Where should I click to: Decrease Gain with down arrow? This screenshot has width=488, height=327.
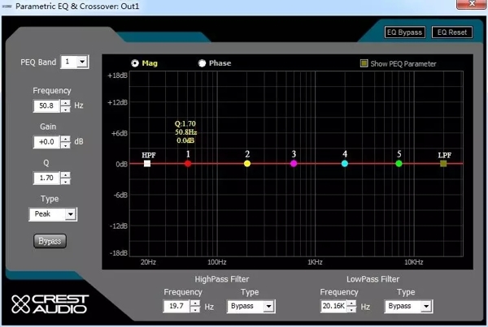(x=65, y=145)
